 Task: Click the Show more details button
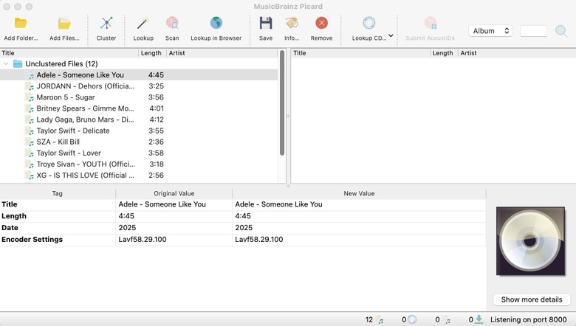pos(532,299)
